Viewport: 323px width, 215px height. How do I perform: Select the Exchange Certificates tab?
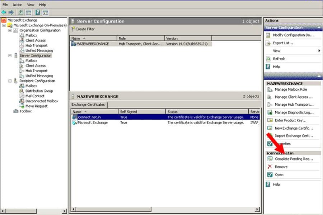pos(88,105)
